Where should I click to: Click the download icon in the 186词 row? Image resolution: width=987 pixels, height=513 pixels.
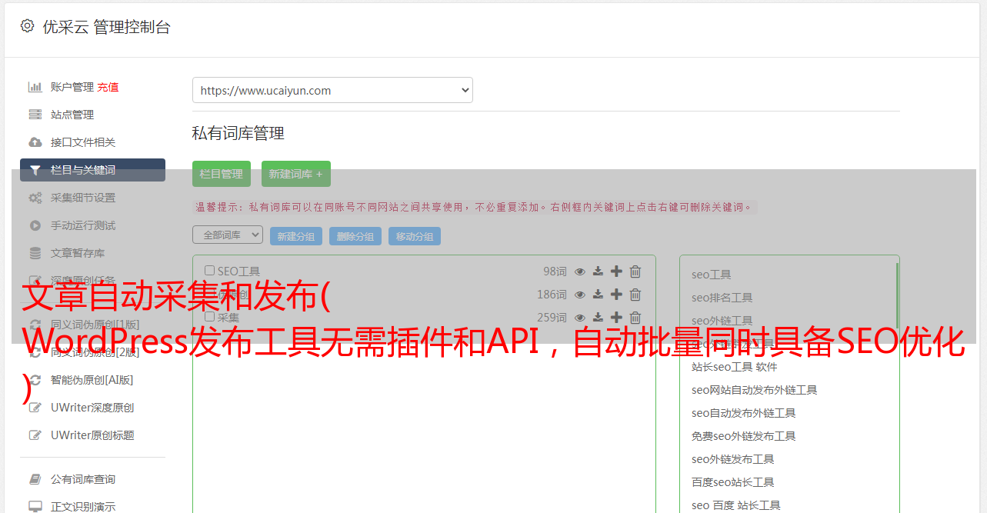(598, 295)
